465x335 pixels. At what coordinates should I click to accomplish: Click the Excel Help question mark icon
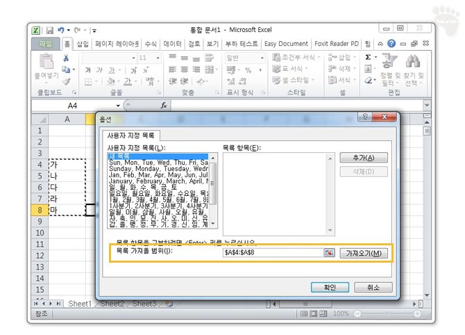pyautogui.click(x=391, y=44)
